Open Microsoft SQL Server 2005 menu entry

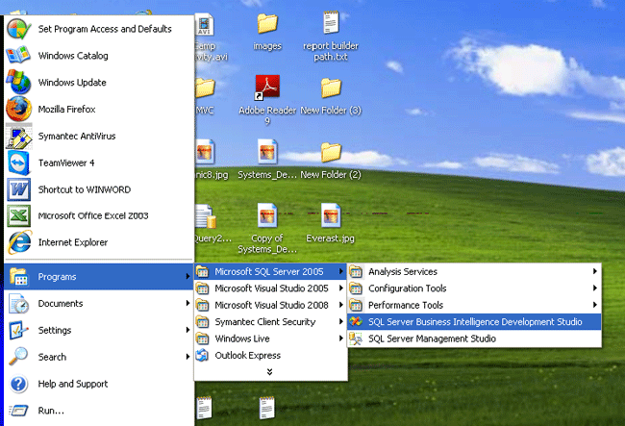pyautogui.click(x=270, y=272)
